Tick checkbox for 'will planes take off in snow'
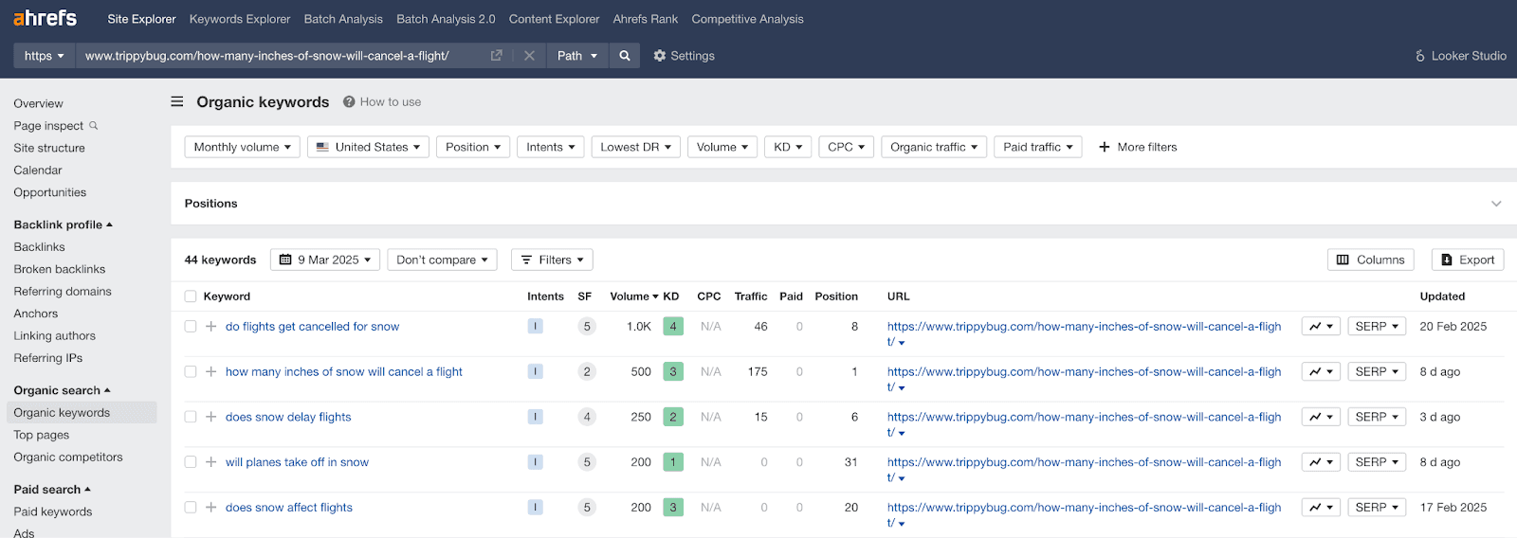Image resolution: width=1517 pixels, height=538 pixels. click(191, 462)
